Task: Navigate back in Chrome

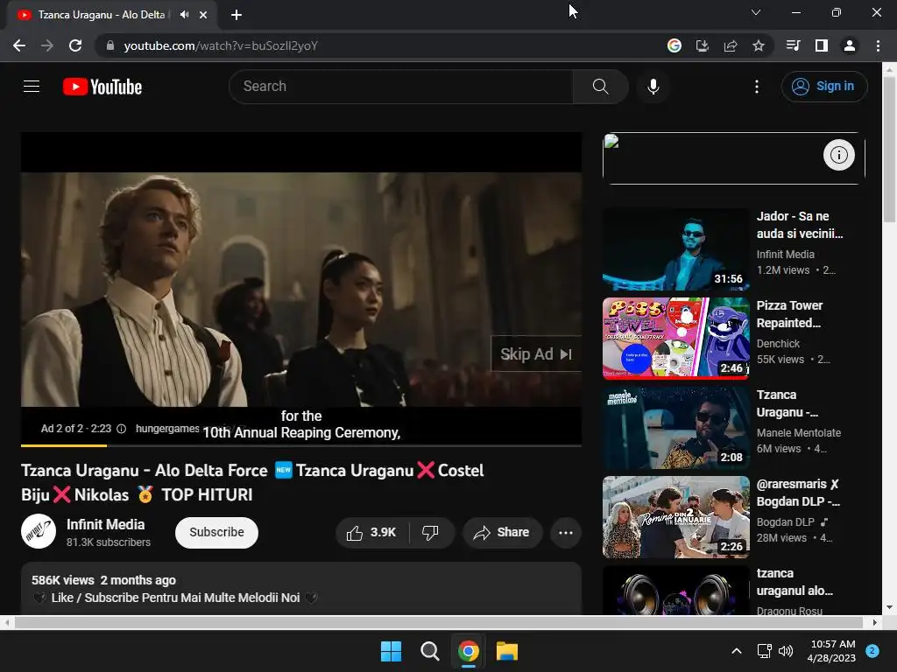Action: tap(19, 45)
